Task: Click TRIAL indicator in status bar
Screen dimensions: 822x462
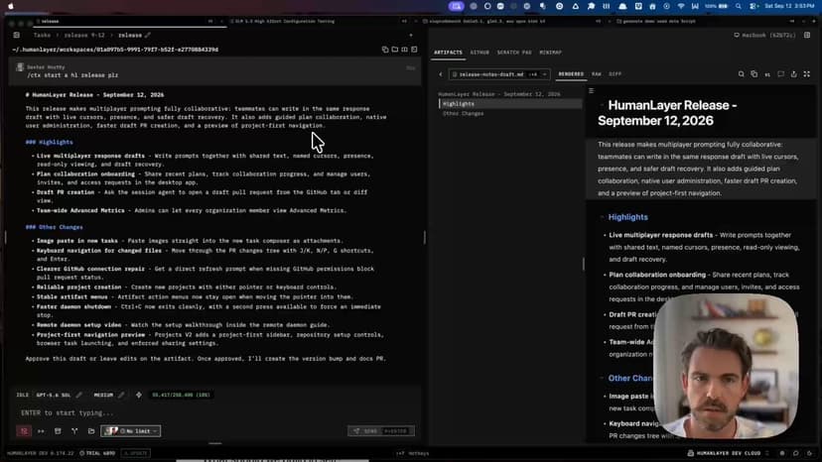Action: pos(97,453)
